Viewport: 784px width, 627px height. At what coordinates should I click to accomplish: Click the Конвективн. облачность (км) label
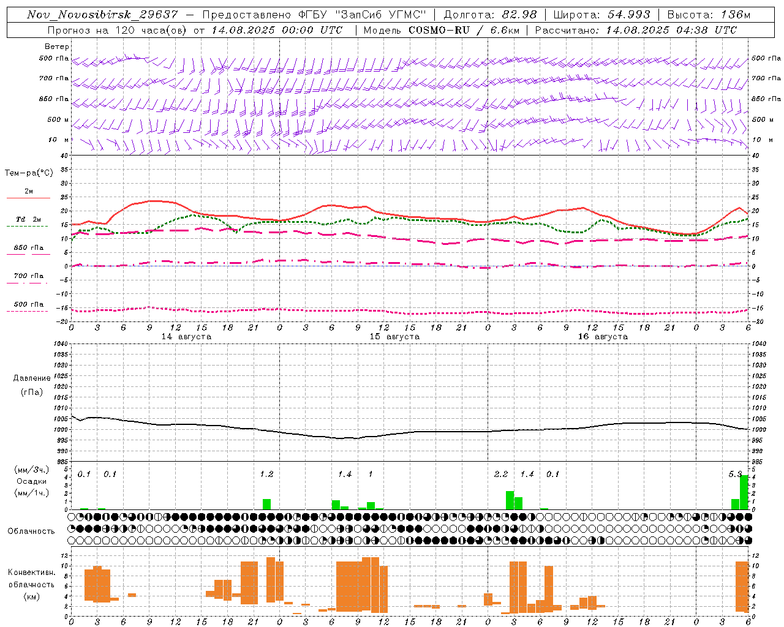click(x=31, y=584)
